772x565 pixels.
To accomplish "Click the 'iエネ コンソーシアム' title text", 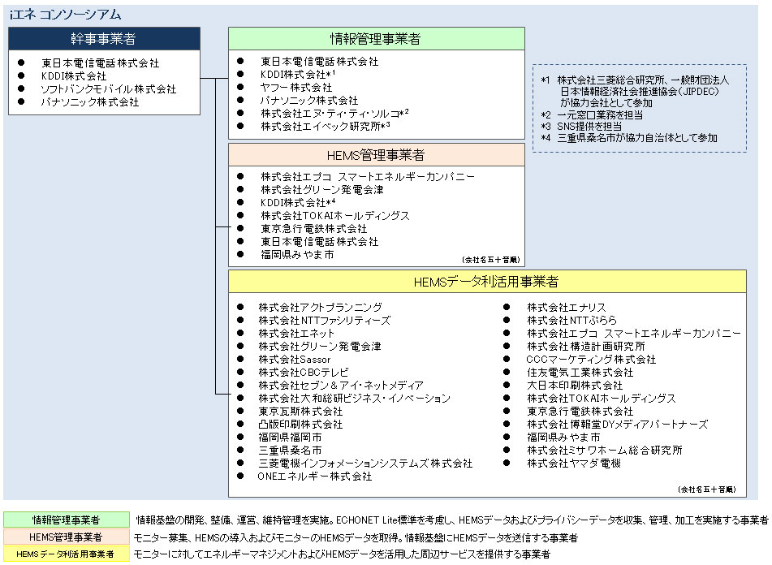I will click(65, 15).
